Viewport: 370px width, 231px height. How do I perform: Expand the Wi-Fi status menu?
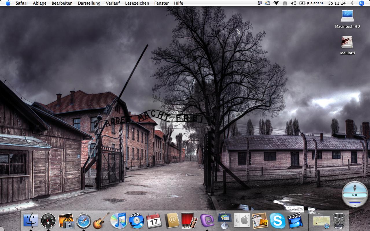click(276, 3)
